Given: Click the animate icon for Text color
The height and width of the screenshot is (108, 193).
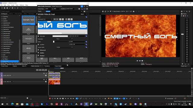Looking at the screenshot, I should click(86, 36).
